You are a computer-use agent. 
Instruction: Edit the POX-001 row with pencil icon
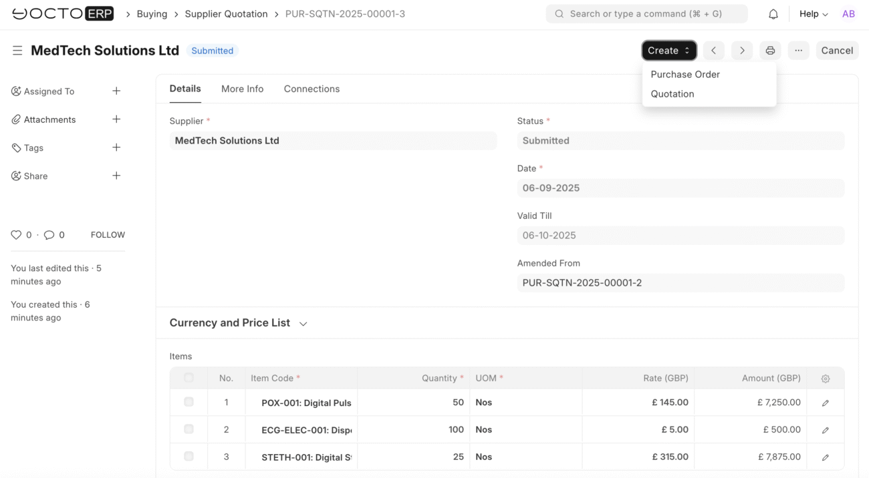826,403
